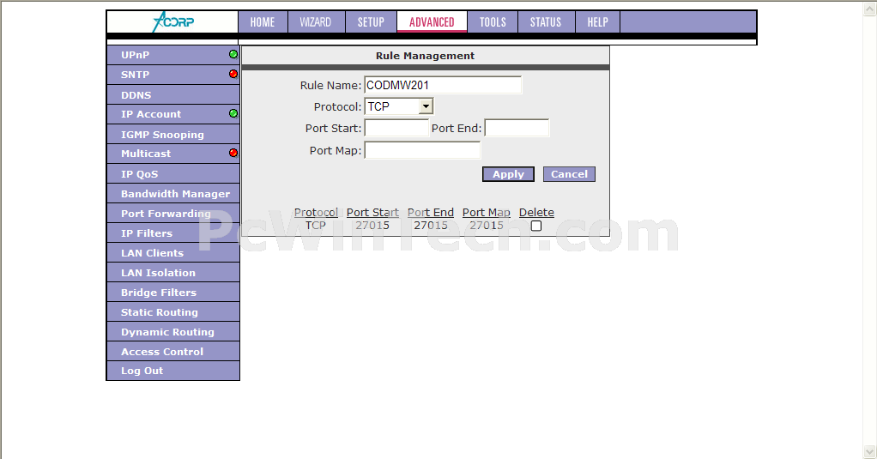Click the Port Start input field

click(x=396, y=128)
